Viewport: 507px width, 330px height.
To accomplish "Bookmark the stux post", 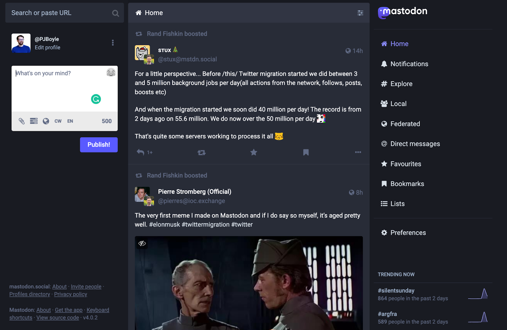I will coord(306,152).
